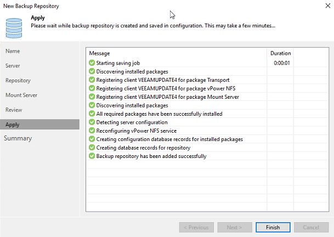The height and width of the screenshot is (237, 334).
Task: Open the Summary step in sidebar
Action: [18, 138]
